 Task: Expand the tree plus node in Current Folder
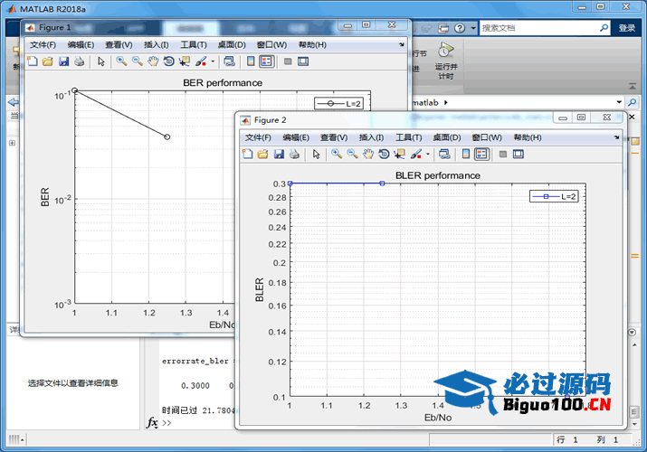(x=12, y=143)
